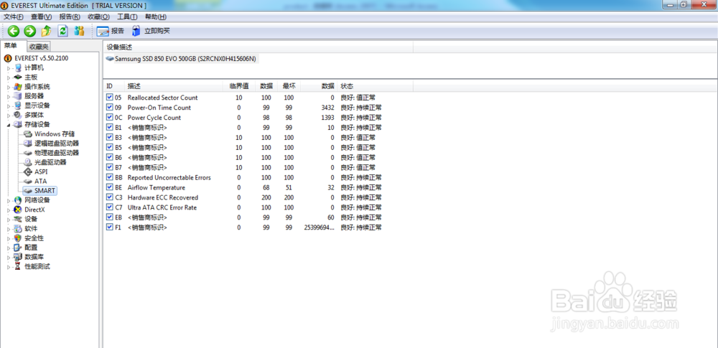Select the 安全性 security tree icon
Screen dimensions: 718x348
coord(18,238)
